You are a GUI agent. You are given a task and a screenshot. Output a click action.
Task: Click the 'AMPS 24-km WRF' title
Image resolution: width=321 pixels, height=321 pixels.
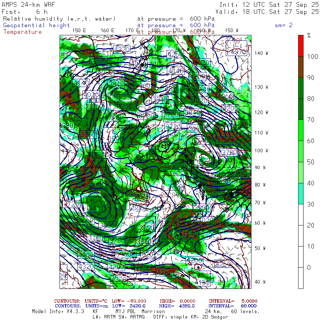pyautogui.click(x=28, y=5)
